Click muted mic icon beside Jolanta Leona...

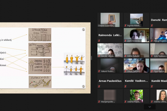[x=152, y=102]
